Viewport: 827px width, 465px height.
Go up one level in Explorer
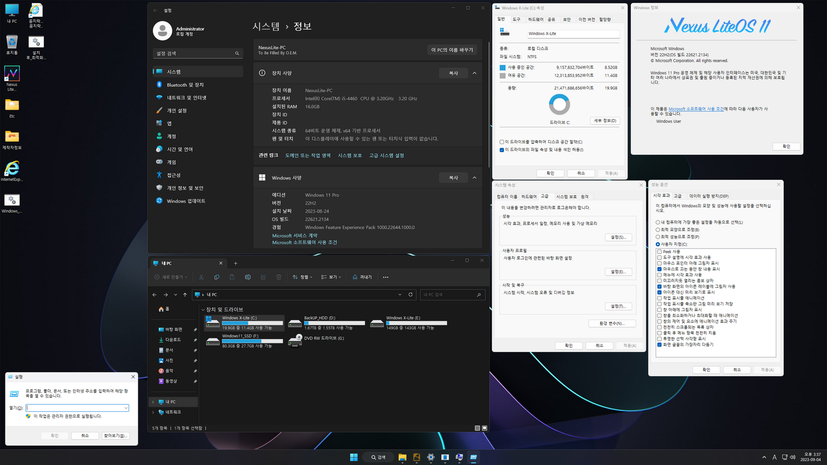[185, 295]
